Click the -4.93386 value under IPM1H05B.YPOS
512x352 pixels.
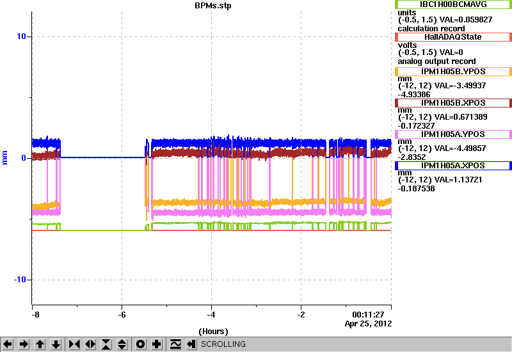pos(414,95)
